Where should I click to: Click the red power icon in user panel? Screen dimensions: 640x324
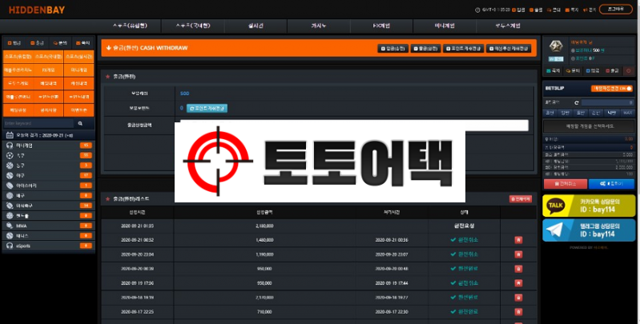point(629,71)
